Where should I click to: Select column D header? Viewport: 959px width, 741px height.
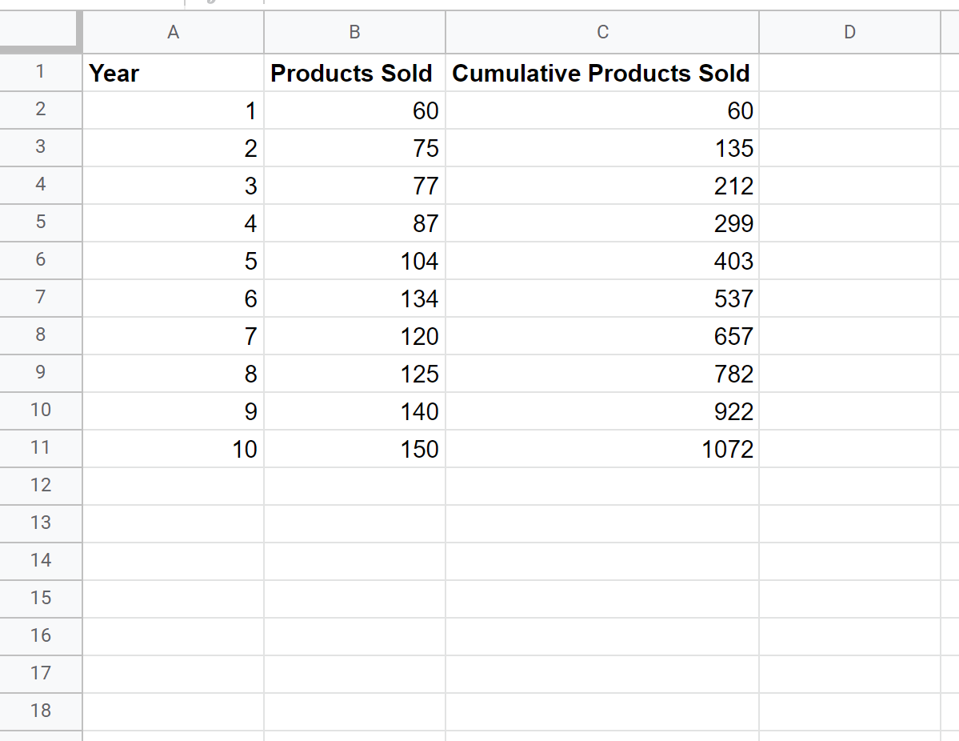point(849,32)
